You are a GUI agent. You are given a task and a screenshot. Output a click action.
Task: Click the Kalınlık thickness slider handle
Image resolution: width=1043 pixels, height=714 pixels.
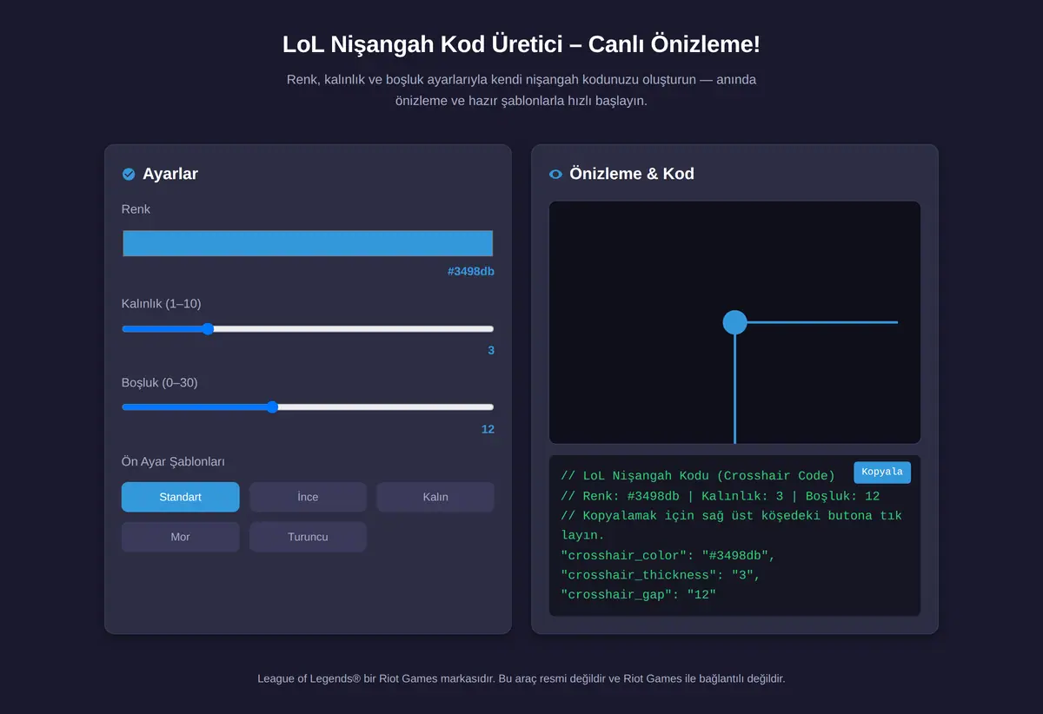(x=208, y=329)
